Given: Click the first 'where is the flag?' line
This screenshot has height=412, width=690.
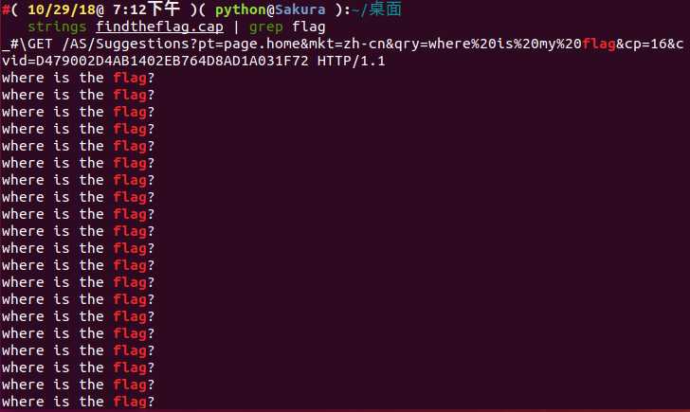Looking at the screenshot, I should click(79, 79).
